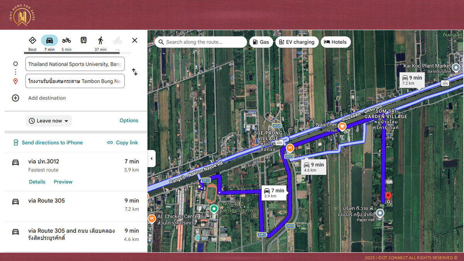464x261 pixels.
Task: Toggle the Hotels filter chip
Action: pos(335,42)
